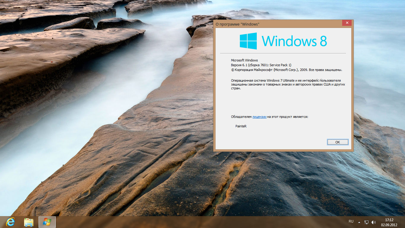Image resolution: width=405 pixels, height=228 pixels.
Task: Click the Windows 8 logo banner
Action: click(x=283, y=41)
